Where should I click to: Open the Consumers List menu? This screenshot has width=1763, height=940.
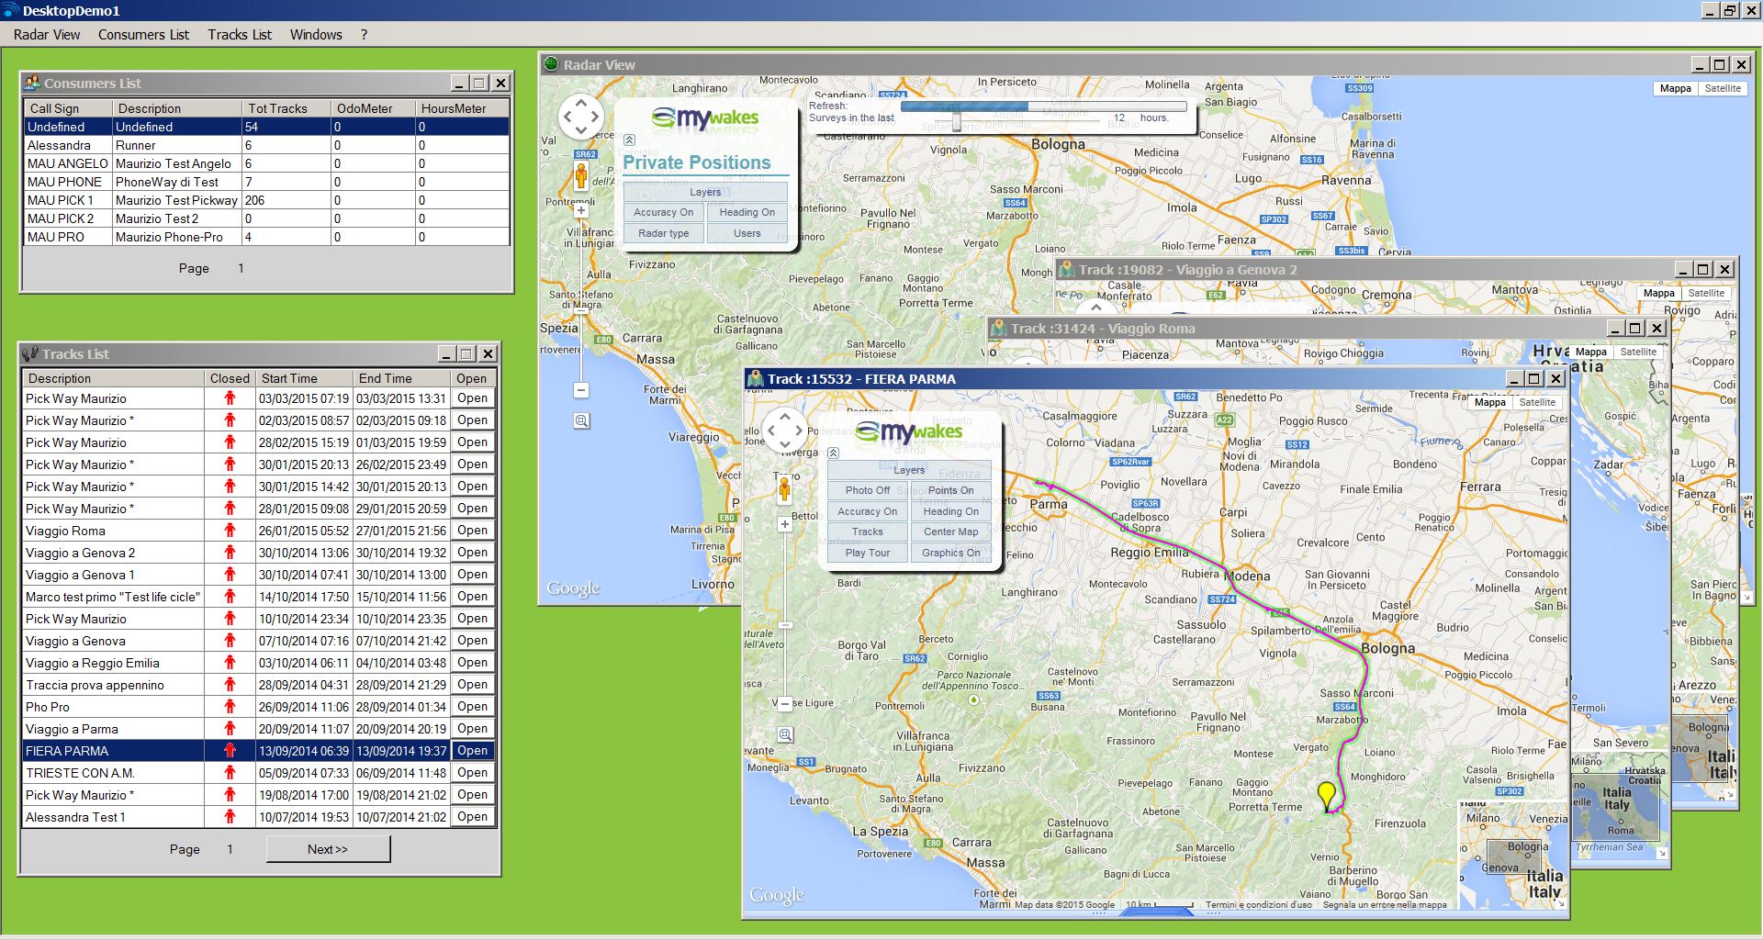click(x=143, y=35)
